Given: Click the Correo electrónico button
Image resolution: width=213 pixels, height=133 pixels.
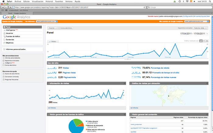Looking at the screenshot, I should tap(65, 28).
